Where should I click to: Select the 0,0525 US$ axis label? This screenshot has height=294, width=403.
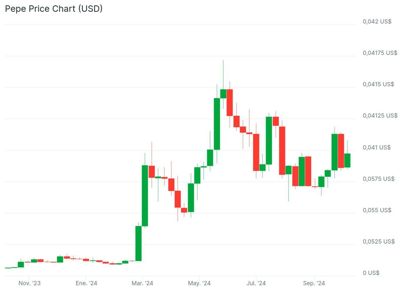click(x=379, y=242)
